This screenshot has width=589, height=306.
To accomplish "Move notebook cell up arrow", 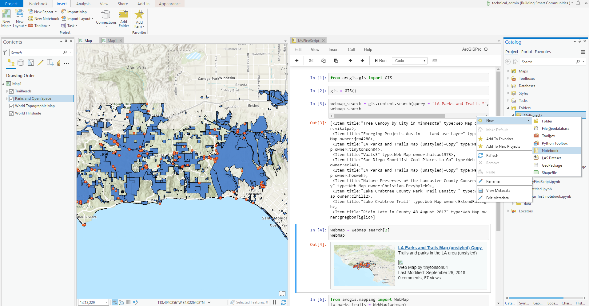I will [x=350, y=60].
